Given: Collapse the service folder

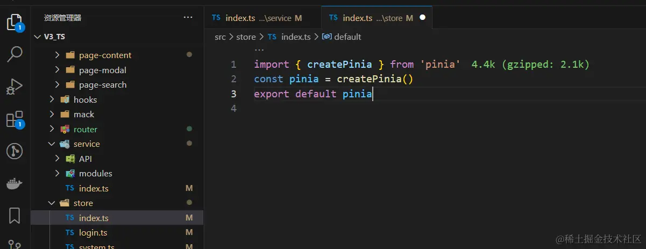Looking at the screenshot, I should coord(52,144).
